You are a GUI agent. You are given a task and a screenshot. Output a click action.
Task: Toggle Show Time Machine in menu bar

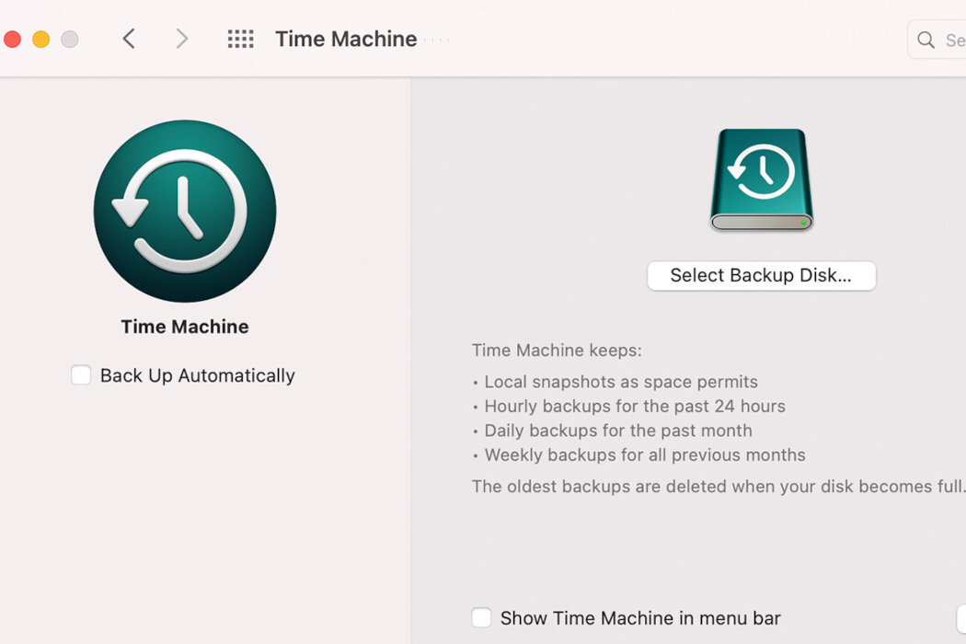coord(481,617)
